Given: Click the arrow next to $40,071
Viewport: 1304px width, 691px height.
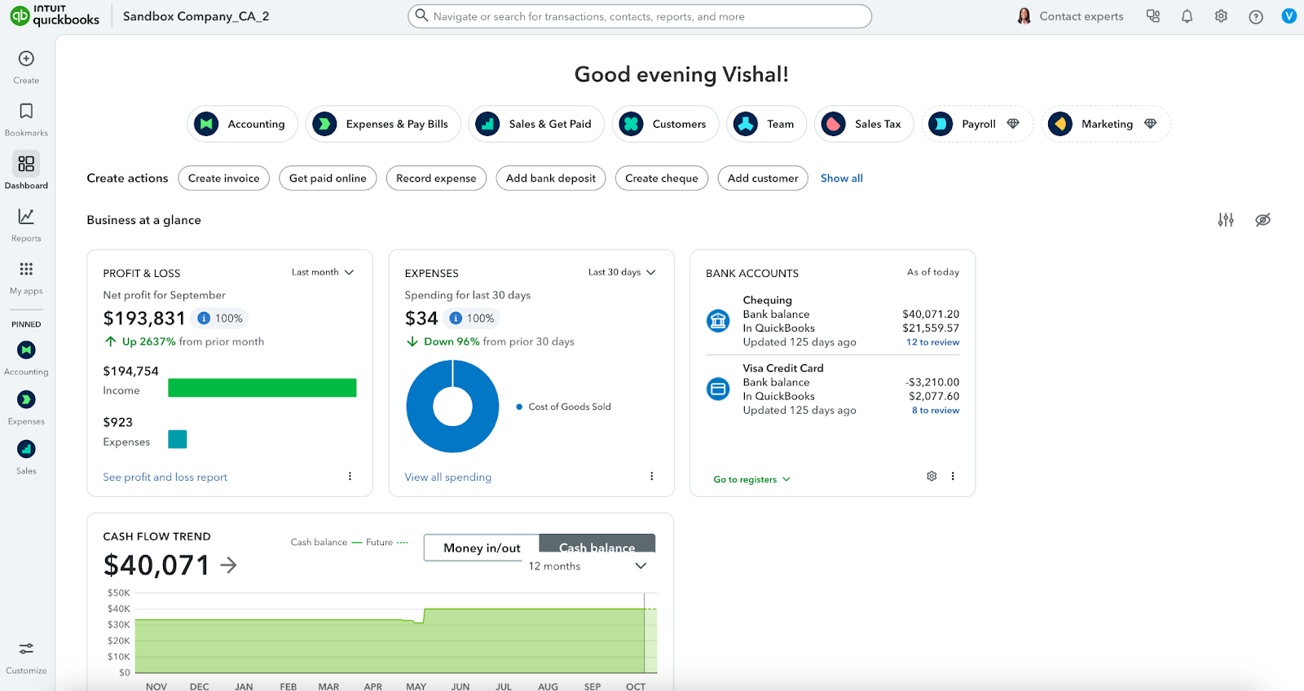Looking at the screenshot, I should pos(229,565).
